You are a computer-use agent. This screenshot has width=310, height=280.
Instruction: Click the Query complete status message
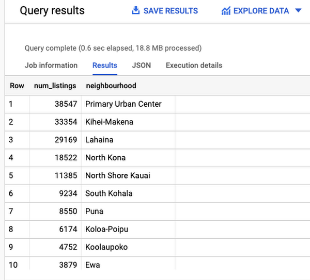tap(113, 48)
